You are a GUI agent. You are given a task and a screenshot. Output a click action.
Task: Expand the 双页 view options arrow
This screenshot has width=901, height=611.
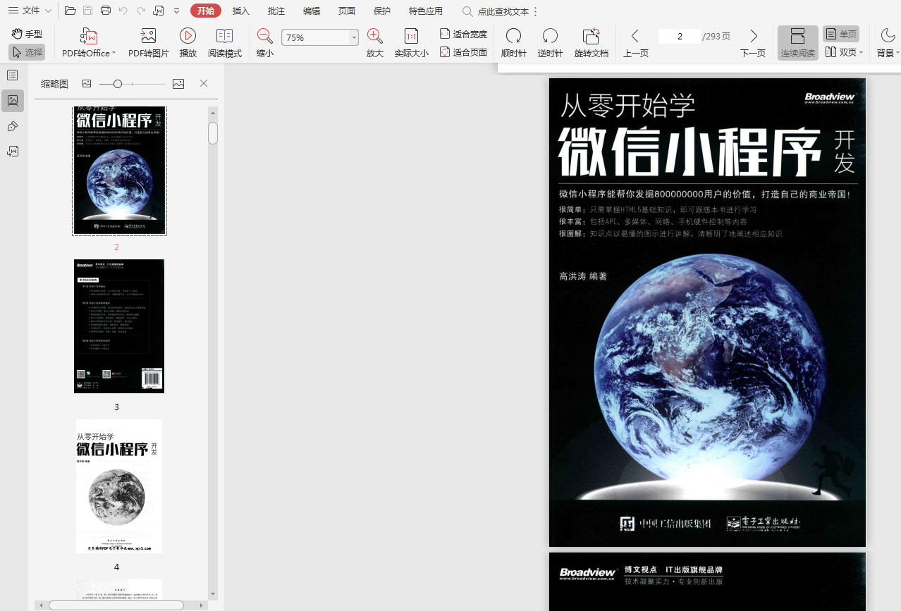point(861,53)
